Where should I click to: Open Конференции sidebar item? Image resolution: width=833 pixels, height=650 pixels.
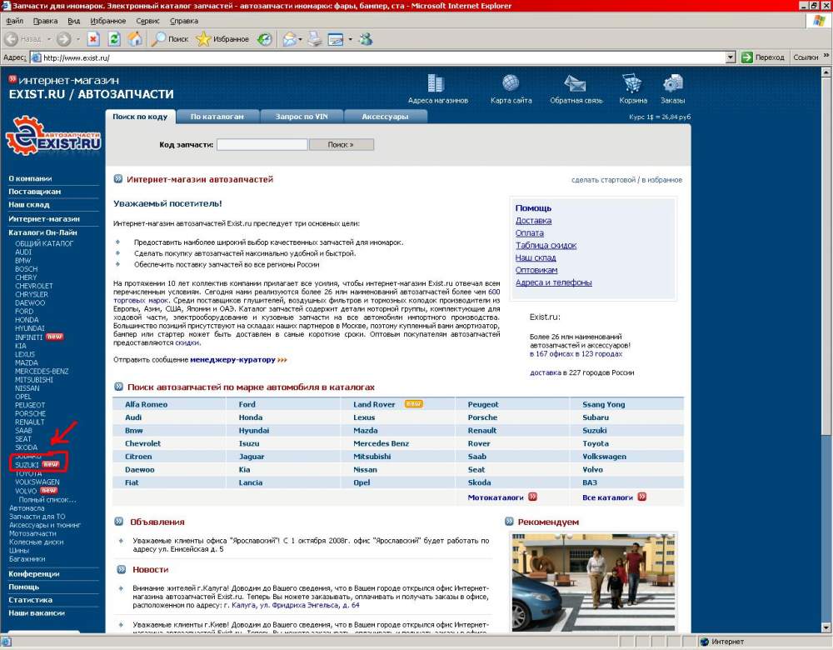click(x=34, y=574)
